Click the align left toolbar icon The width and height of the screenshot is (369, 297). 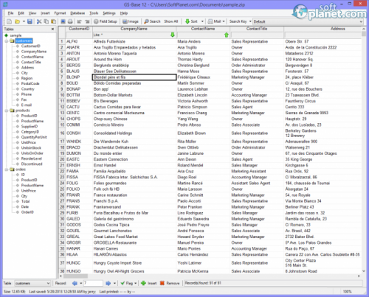[79, 21]
